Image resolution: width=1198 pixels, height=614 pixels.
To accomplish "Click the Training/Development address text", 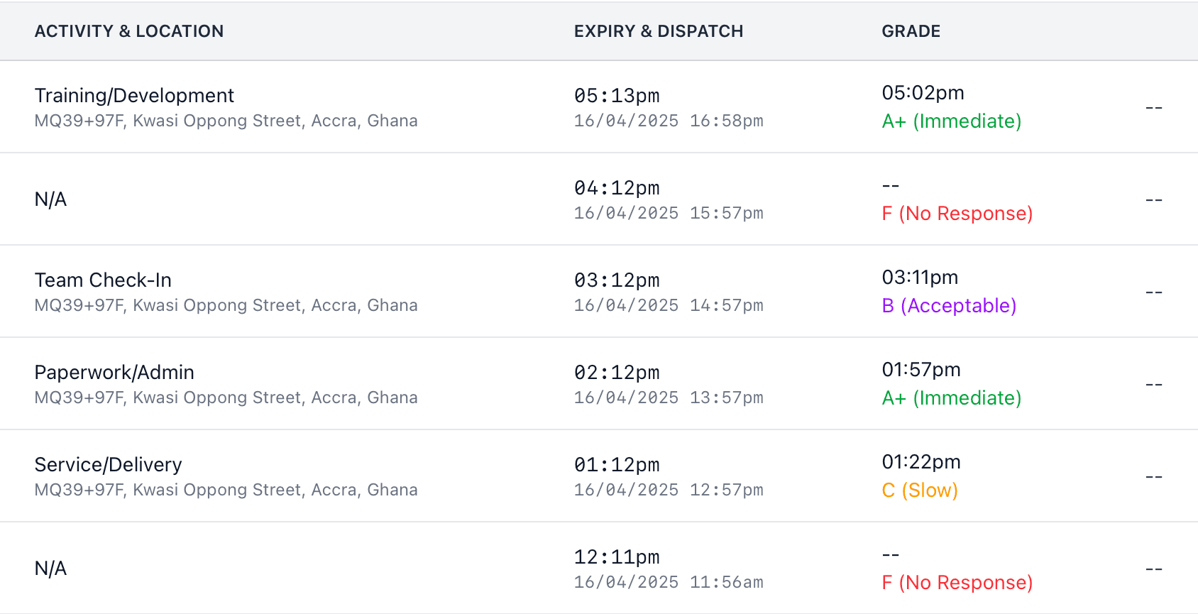I will click(x=226, y=121).
